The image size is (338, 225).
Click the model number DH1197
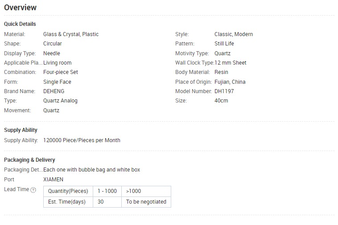224,91
